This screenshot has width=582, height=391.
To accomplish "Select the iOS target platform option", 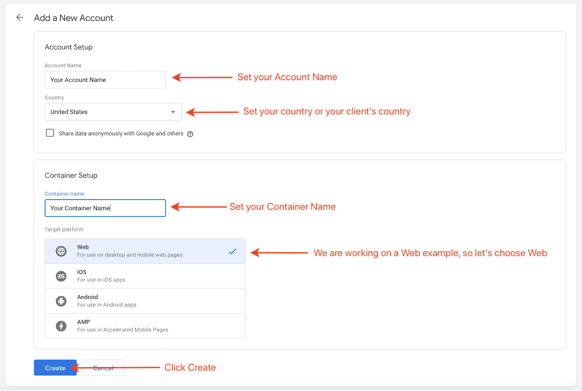I will [x=145, y=276].
